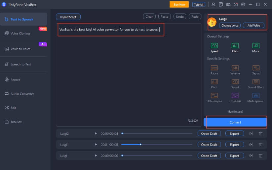The image size is (272, 170).
Task: Click Add Voice
Action: coord(253,26)
